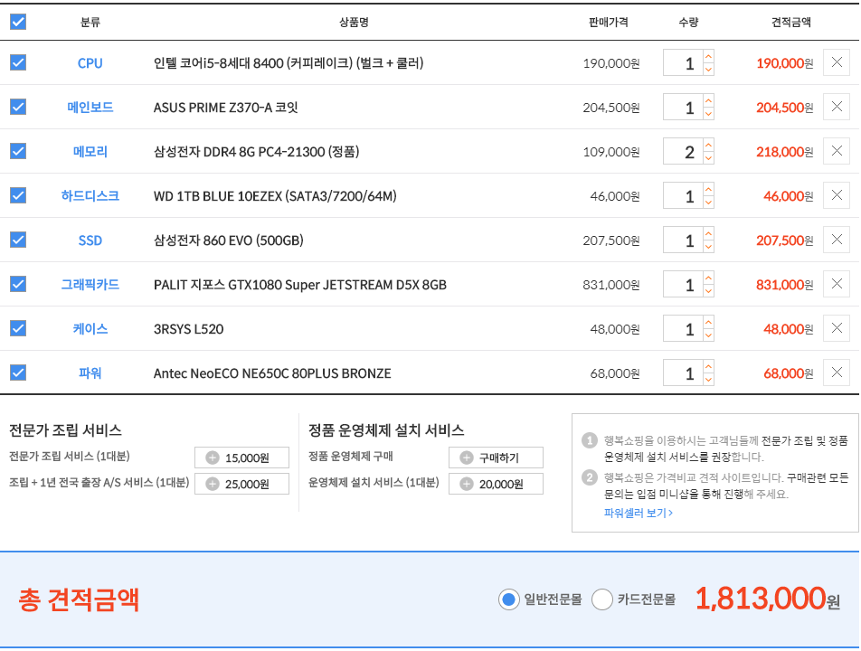This screenshot has height=651, width=861.
Task: Add the 15,000원 assembly service with plus icon
Action: tap(241, 458)
